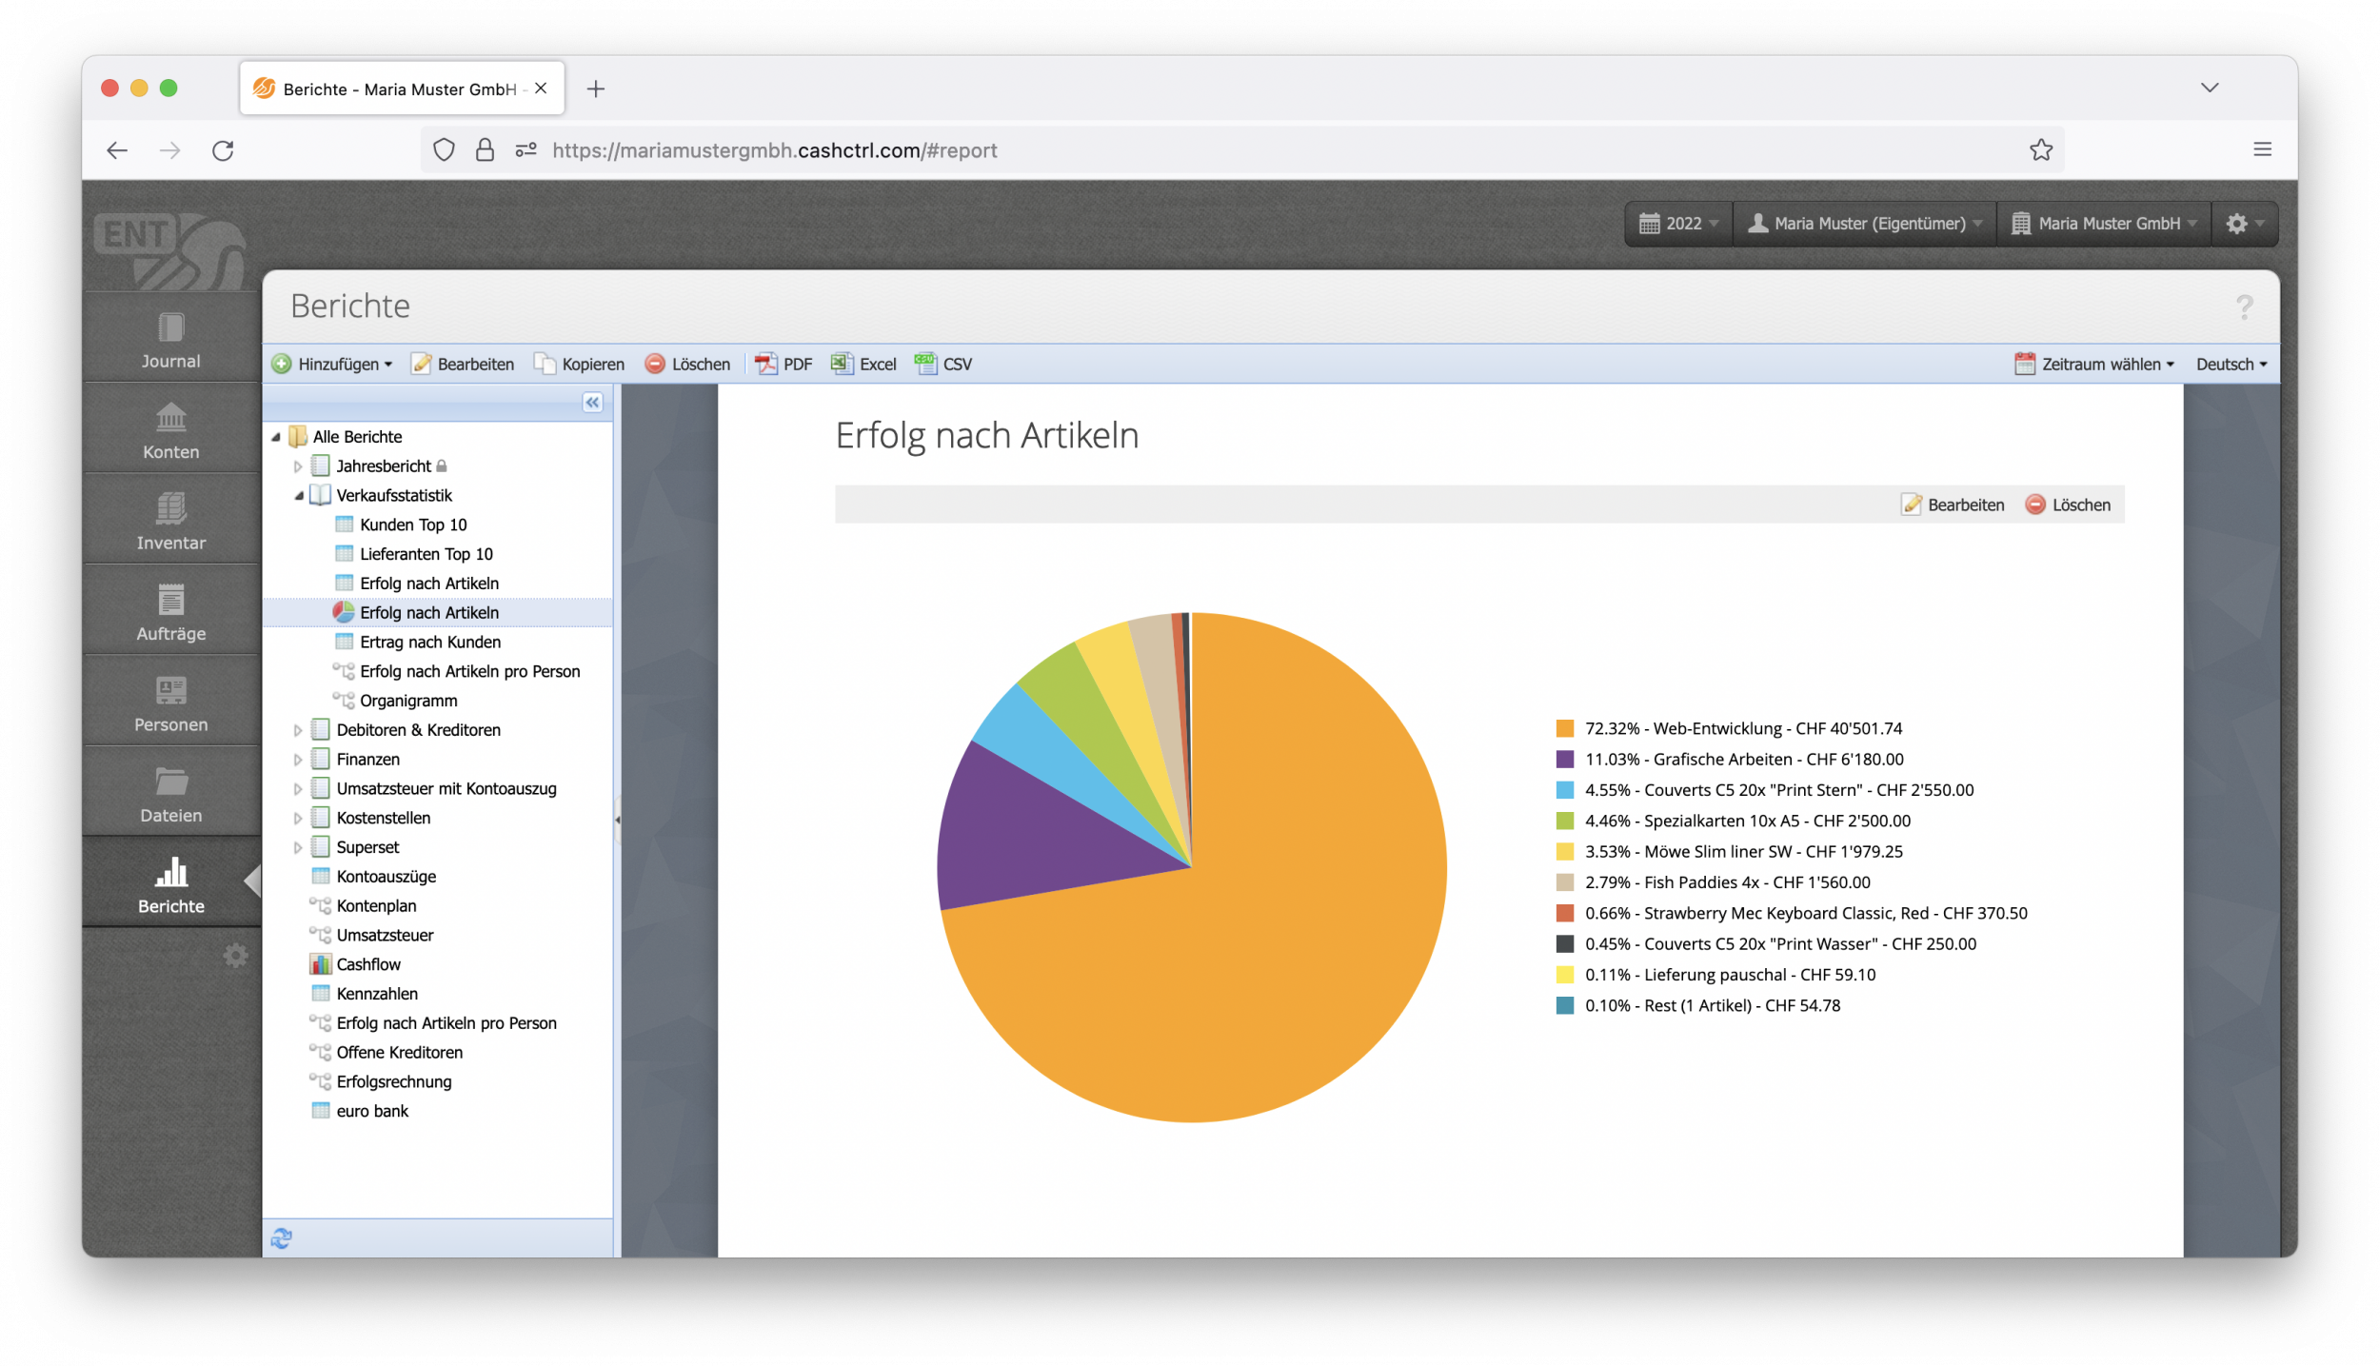The image size is (2380, 1366).
Task: Open the settings gear dropdown
Action: 2244,224
